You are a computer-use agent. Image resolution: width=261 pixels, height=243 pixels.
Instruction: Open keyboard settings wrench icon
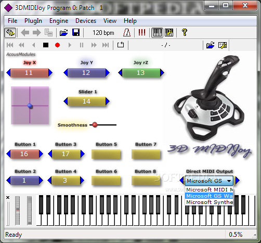coord(169,33)
